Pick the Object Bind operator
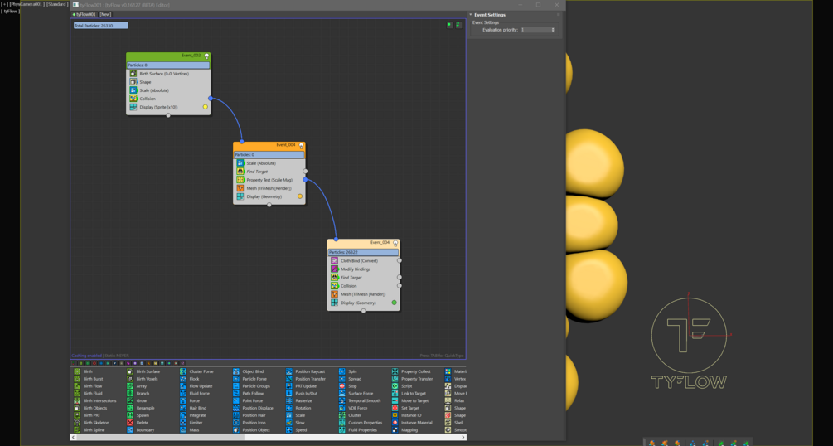The width and height of the screenshot is (833, 446). click(x=248, y=371)
